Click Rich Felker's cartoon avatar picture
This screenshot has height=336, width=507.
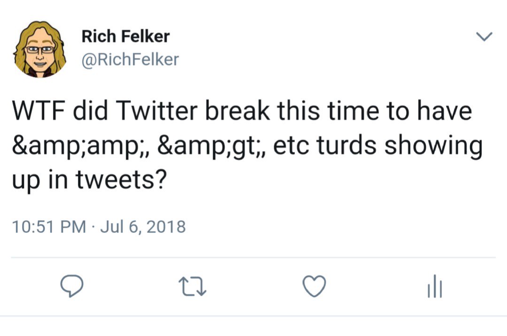39,48
